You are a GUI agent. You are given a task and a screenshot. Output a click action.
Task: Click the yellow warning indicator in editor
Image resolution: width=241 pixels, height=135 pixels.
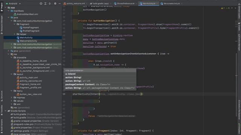[x=223, y=8]
